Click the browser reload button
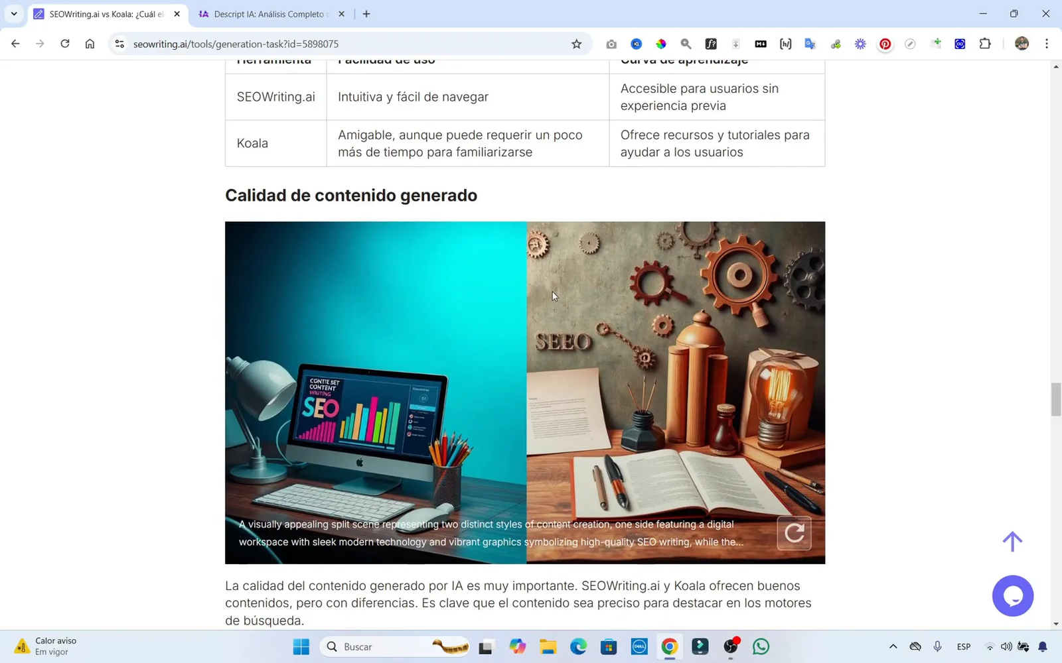The height and width of the screenshot is (663, 1062). [64, 44]
